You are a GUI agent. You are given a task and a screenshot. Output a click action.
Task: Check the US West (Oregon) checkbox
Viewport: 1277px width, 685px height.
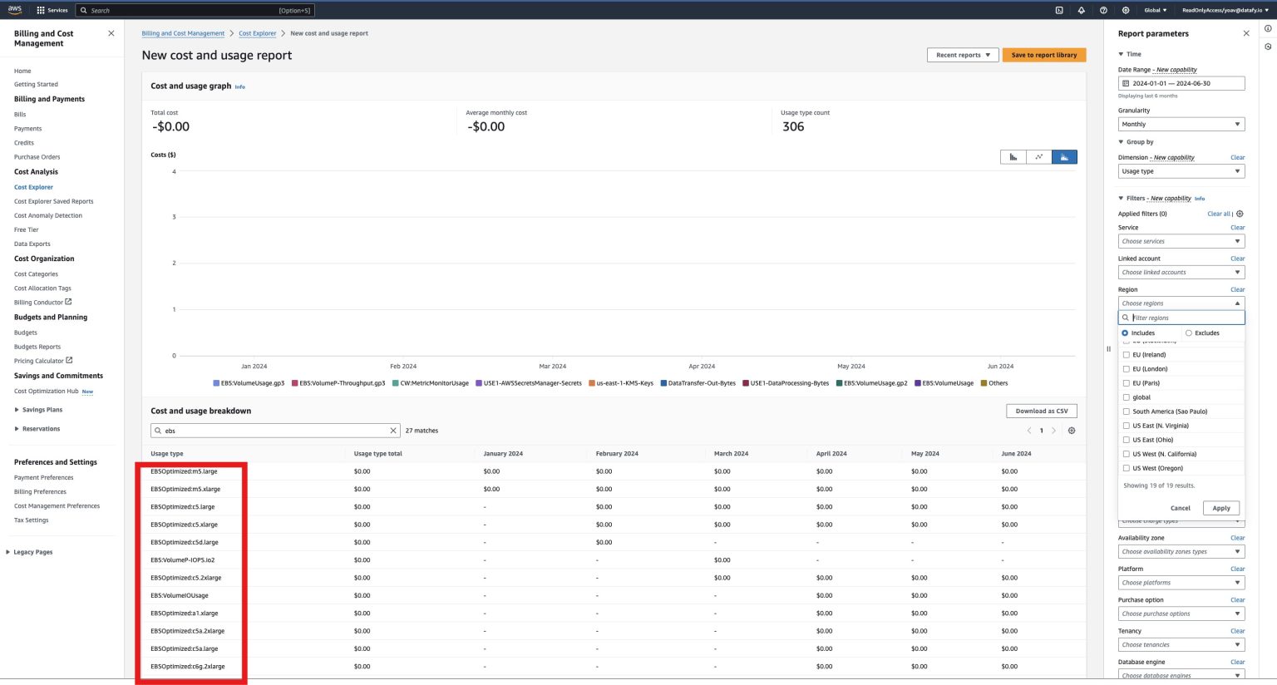pos(1126,467)
